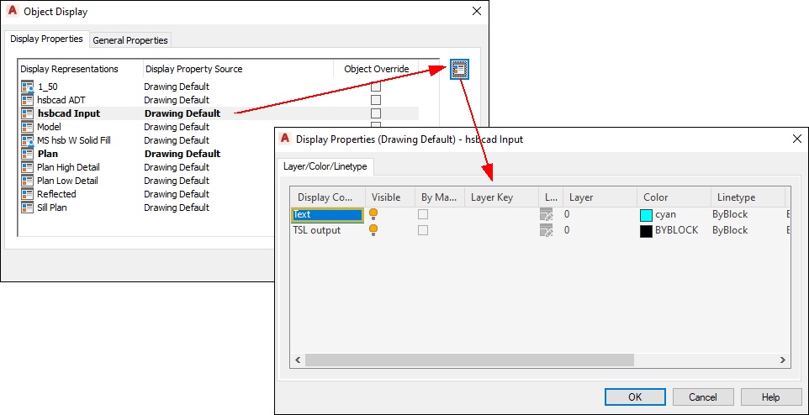Click the Layer column header
Screen dimensions: 809x415
600,197
